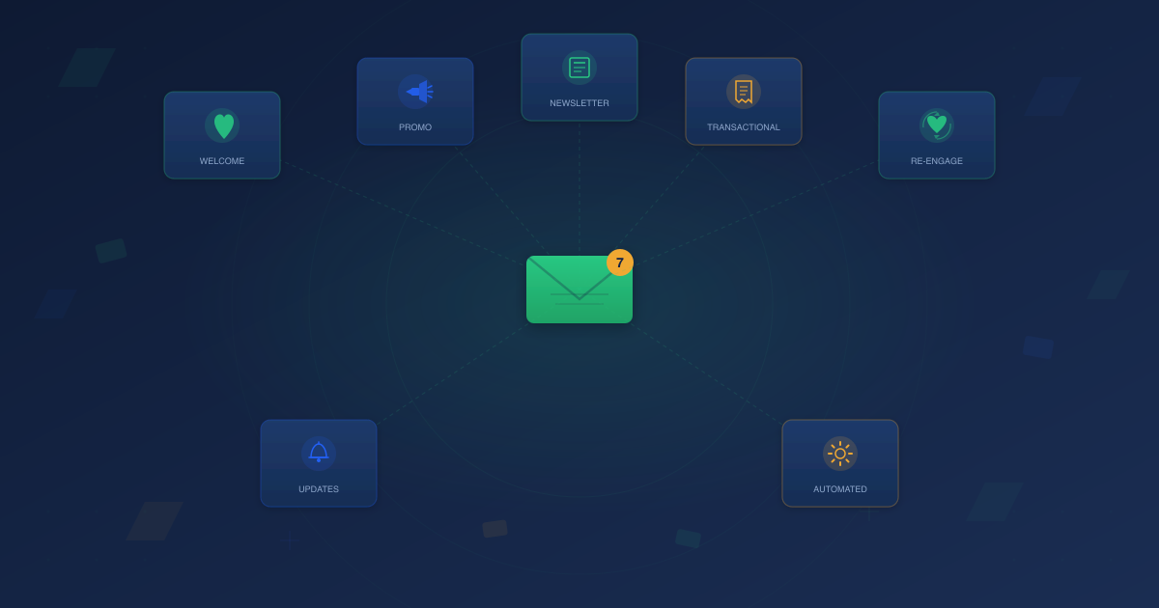
Task: Click the UPDATES label
Action: tap(319, 488)
